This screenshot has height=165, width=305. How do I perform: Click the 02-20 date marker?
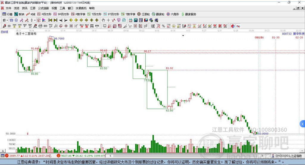299,37
